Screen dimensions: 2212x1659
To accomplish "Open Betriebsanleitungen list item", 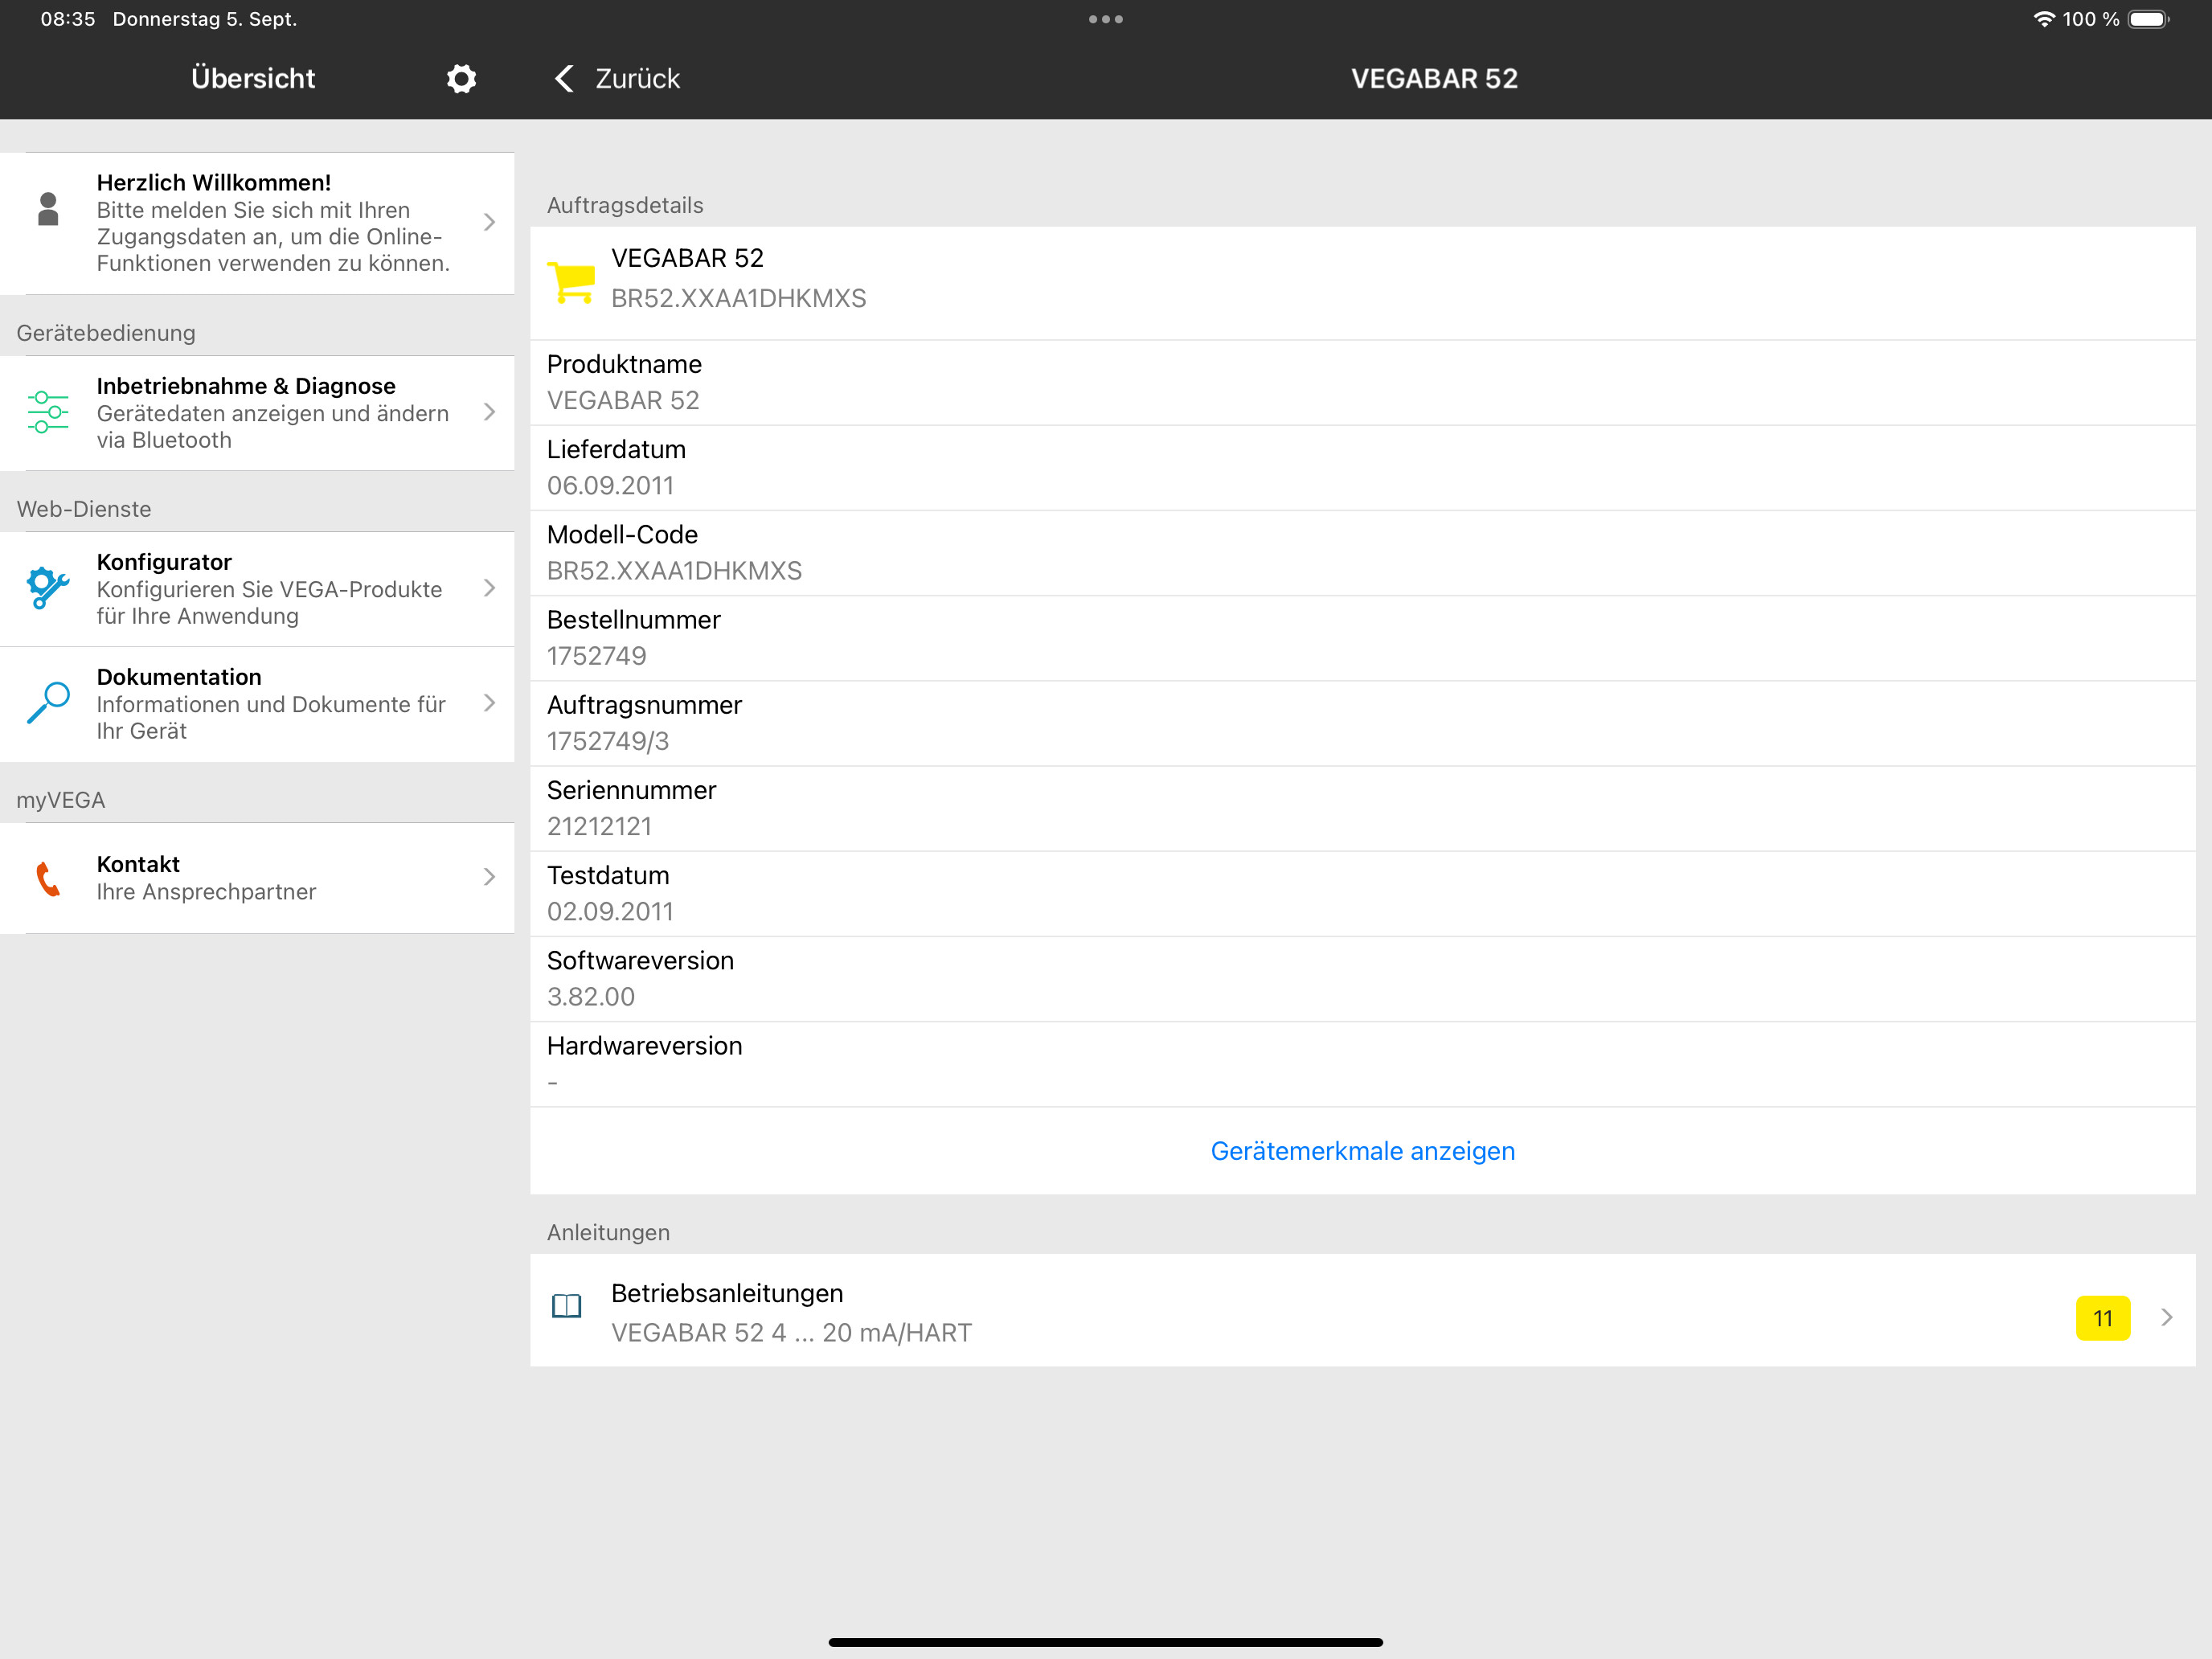I will coord(1362,1311).
